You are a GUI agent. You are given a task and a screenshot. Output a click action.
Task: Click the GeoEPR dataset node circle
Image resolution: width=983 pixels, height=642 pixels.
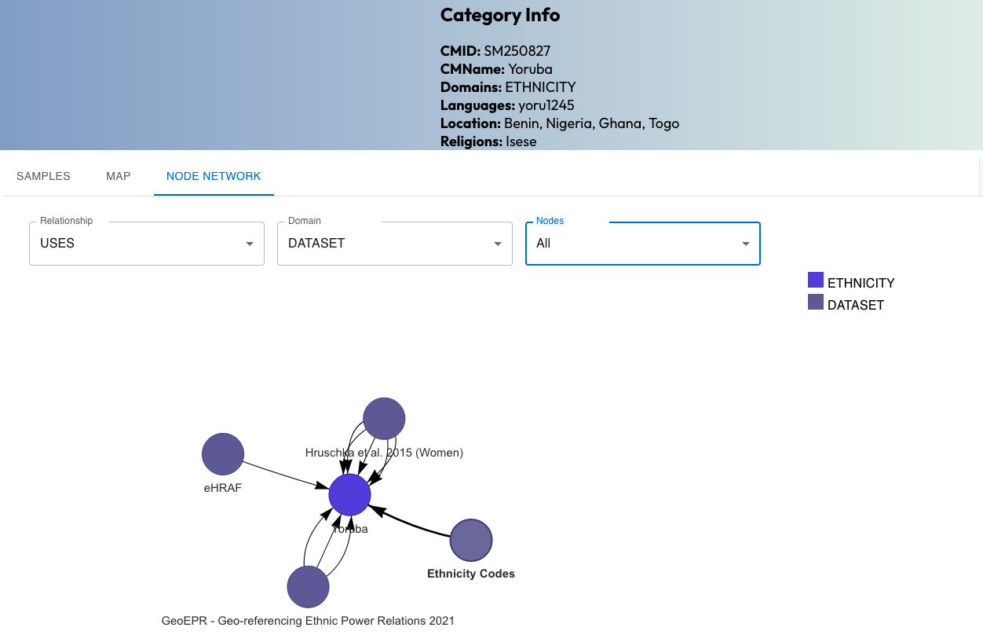[308, 587]
